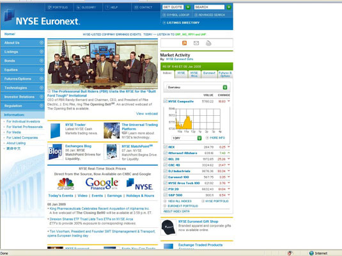Click the Exchanges Blog icon

pos(55,152)
